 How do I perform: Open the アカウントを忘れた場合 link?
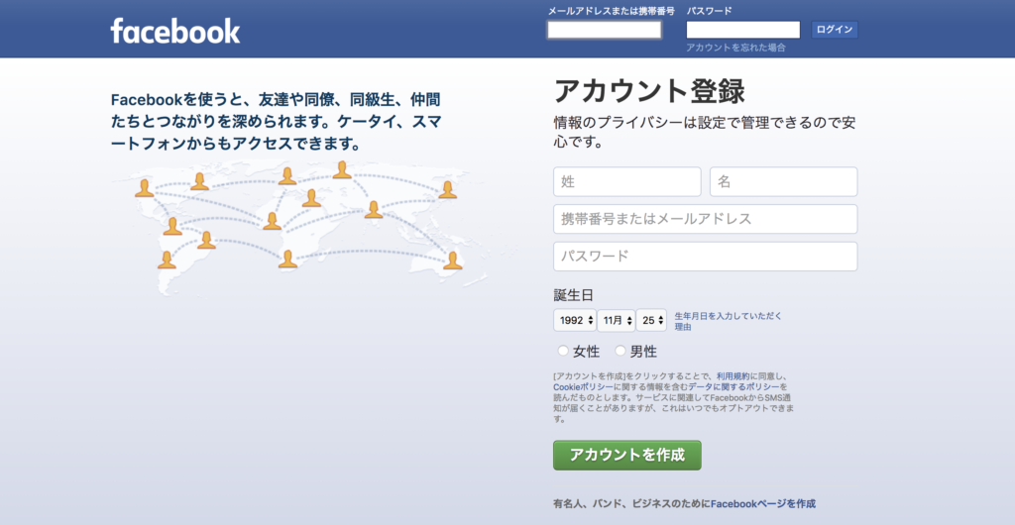[736, 48]
